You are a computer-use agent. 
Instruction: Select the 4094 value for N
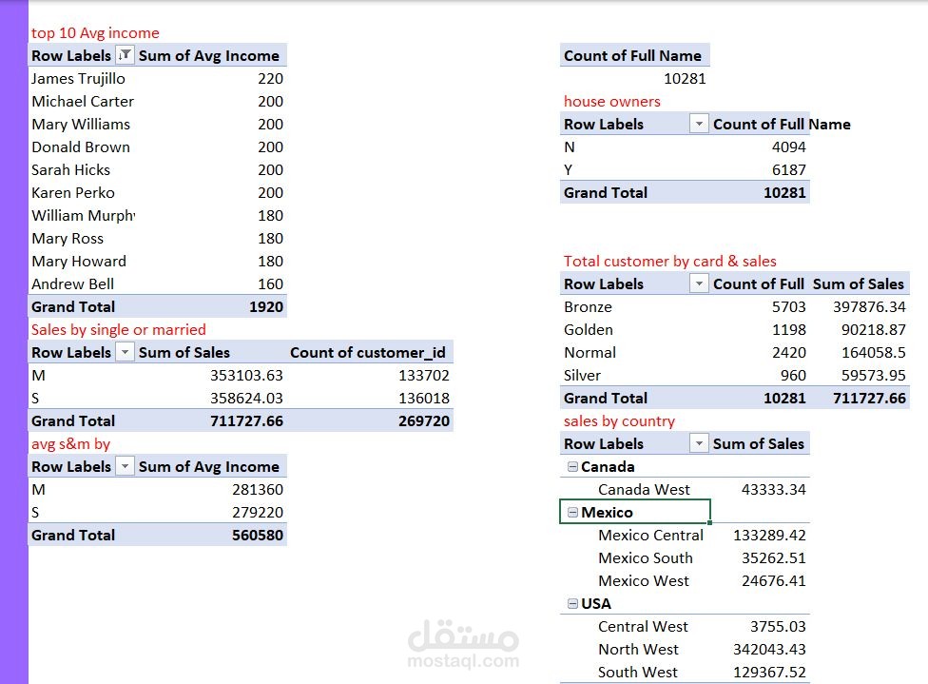tap(789, 147)
